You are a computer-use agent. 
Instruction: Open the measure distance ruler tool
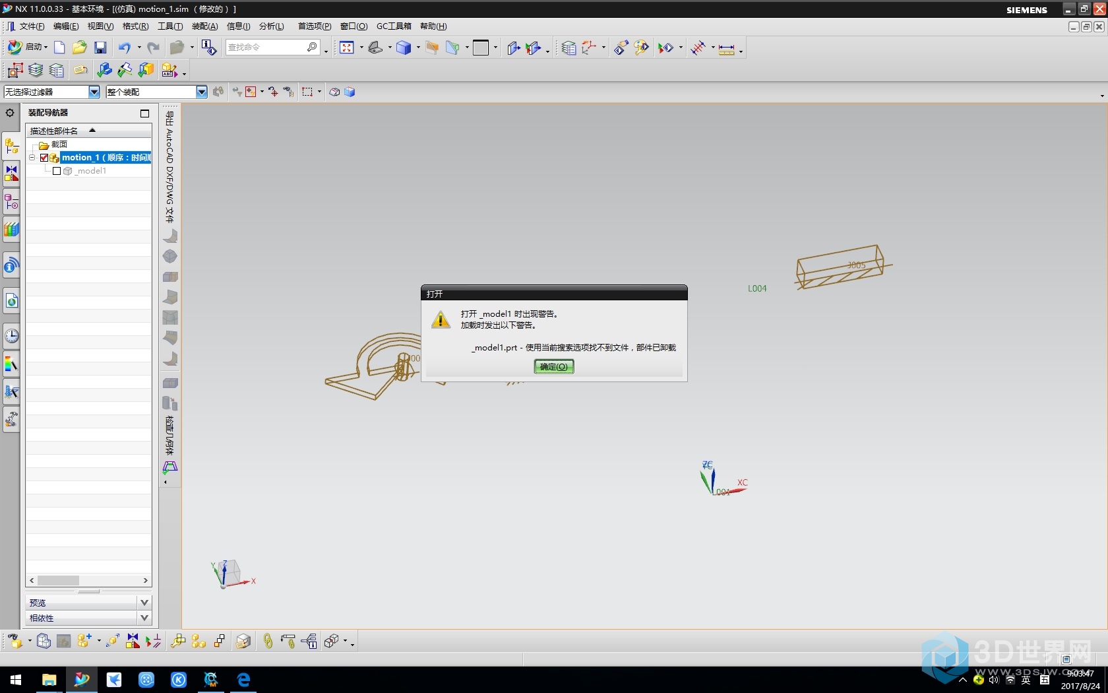pos(726,49)
